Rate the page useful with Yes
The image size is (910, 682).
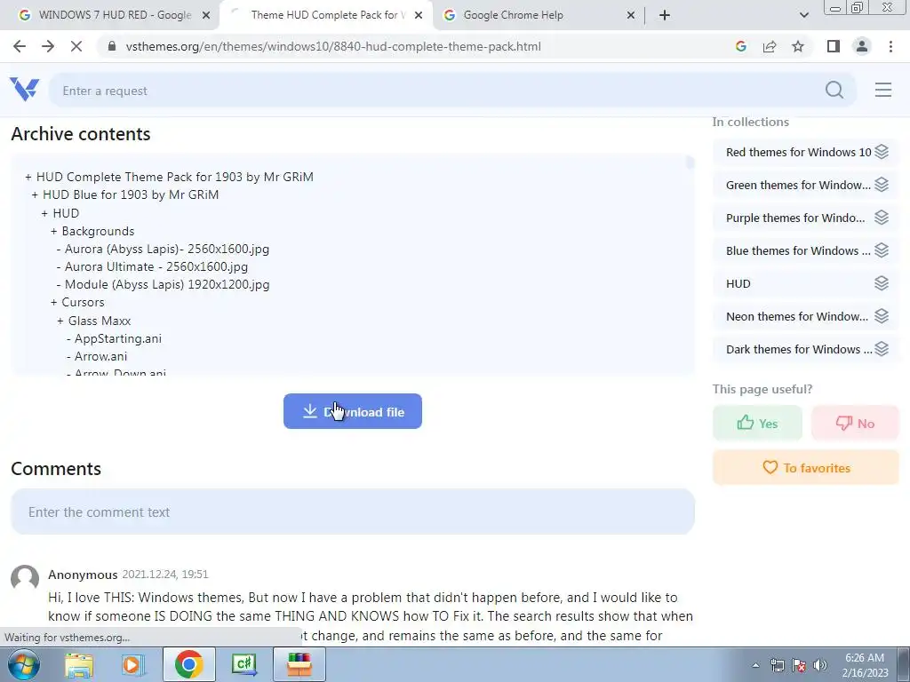(757, 424)
